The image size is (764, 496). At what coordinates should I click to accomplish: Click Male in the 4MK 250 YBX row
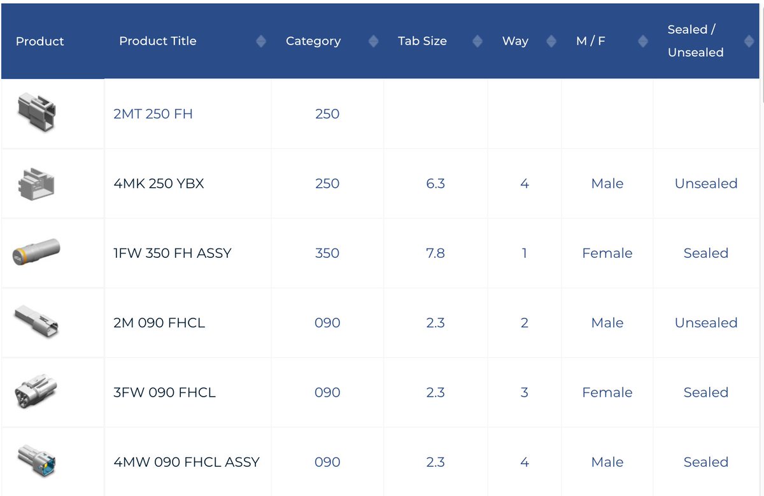click(607, 183)
